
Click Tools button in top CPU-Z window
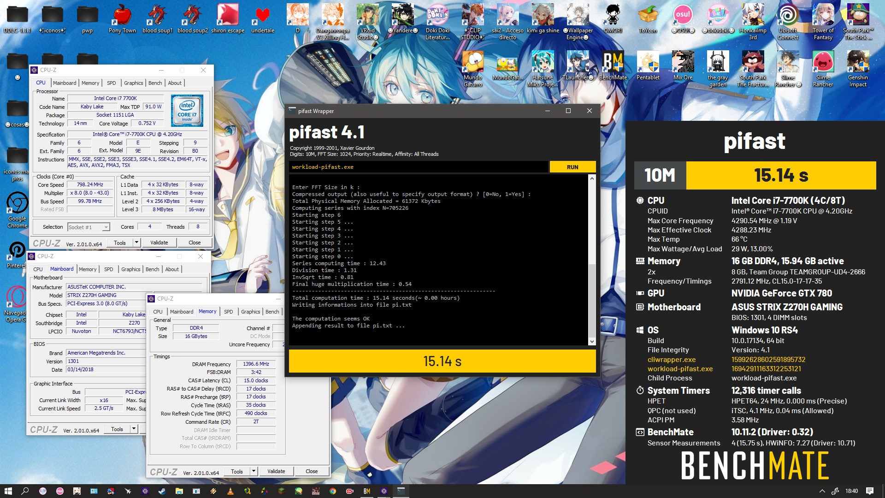click(x=120, y=243)
